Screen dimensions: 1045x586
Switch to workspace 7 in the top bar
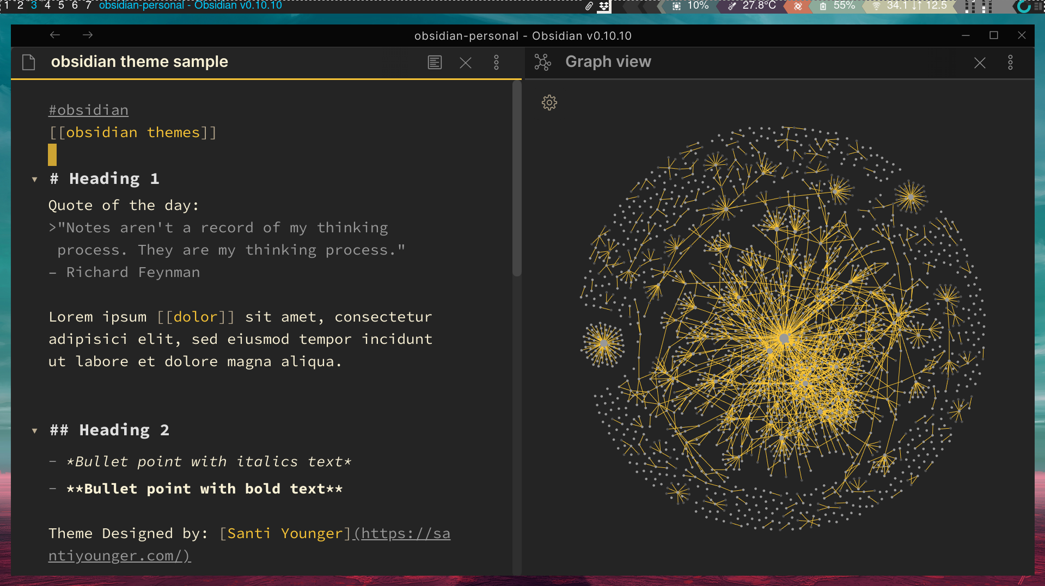click(88, 5)
